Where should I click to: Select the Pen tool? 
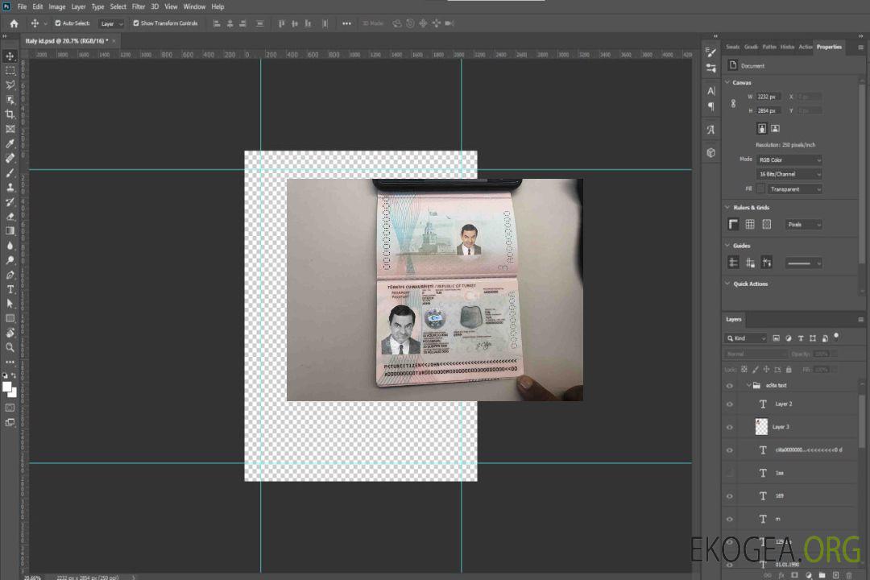point(10,275)
